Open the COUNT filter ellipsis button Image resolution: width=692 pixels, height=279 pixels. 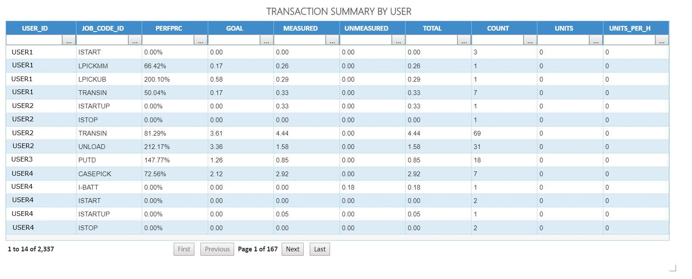(530, 40)
